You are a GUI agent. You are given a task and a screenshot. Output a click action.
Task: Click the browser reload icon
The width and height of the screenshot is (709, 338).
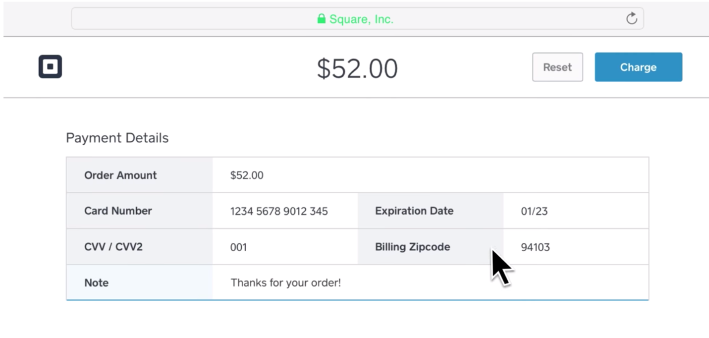point(631,19)
